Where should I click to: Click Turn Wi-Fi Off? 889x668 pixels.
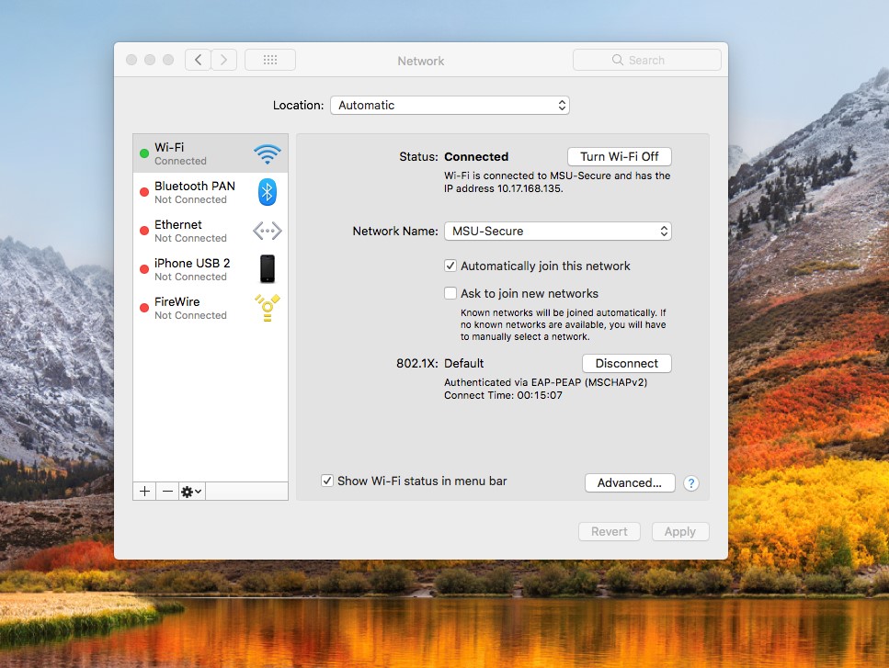coord(619,156)
